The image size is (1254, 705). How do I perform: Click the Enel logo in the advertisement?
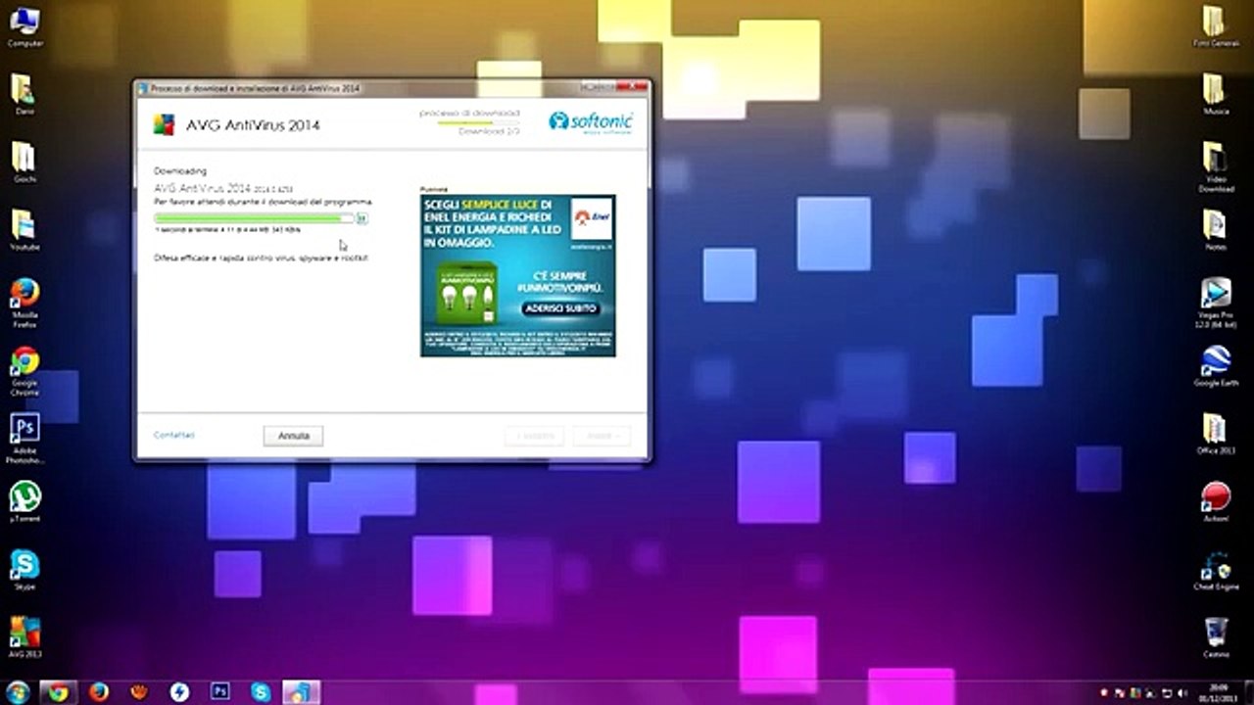(x=592, y=220)
